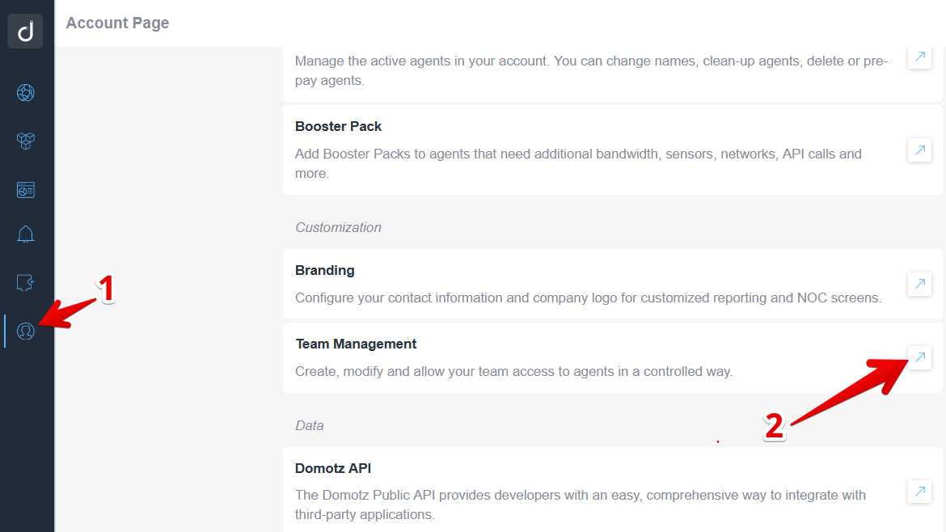
Task: Open the Branding settings entry
Action: tap(324, 270)
